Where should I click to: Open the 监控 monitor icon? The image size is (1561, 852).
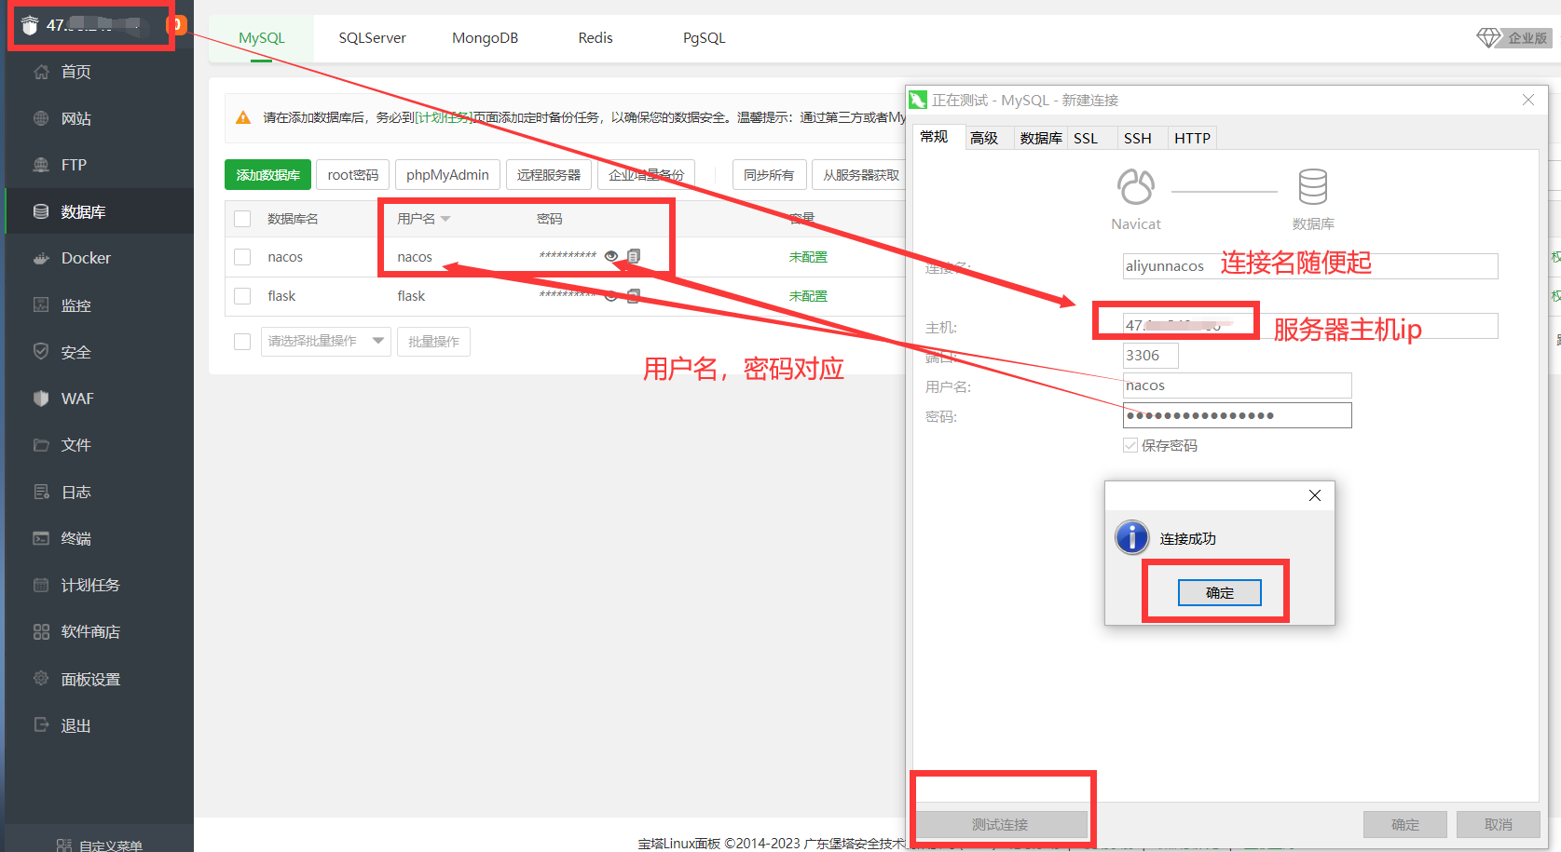(41, 304)
